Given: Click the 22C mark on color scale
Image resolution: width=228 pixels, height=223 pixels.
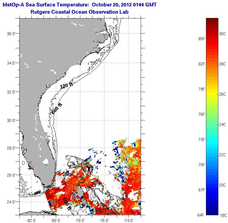Looking at the screenshot, I should 222,155.
